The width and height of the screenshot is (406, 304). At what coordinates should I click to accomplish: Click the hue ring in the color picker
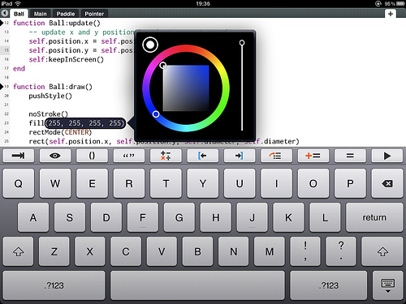point(186,88)
